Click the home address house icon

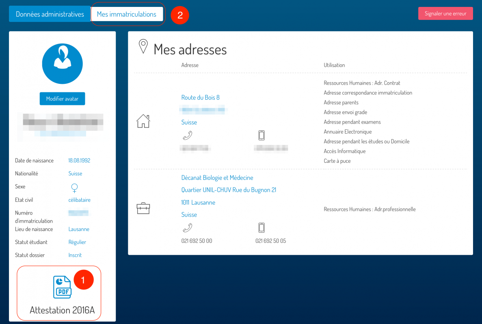coord(143,121)
